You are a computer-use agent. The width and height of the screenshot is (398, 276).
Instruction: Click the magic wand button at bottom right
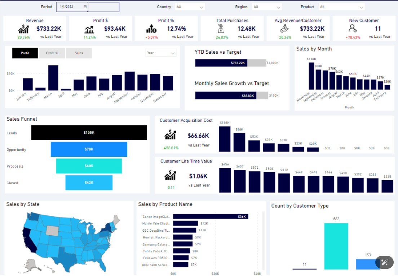(384, 262)
